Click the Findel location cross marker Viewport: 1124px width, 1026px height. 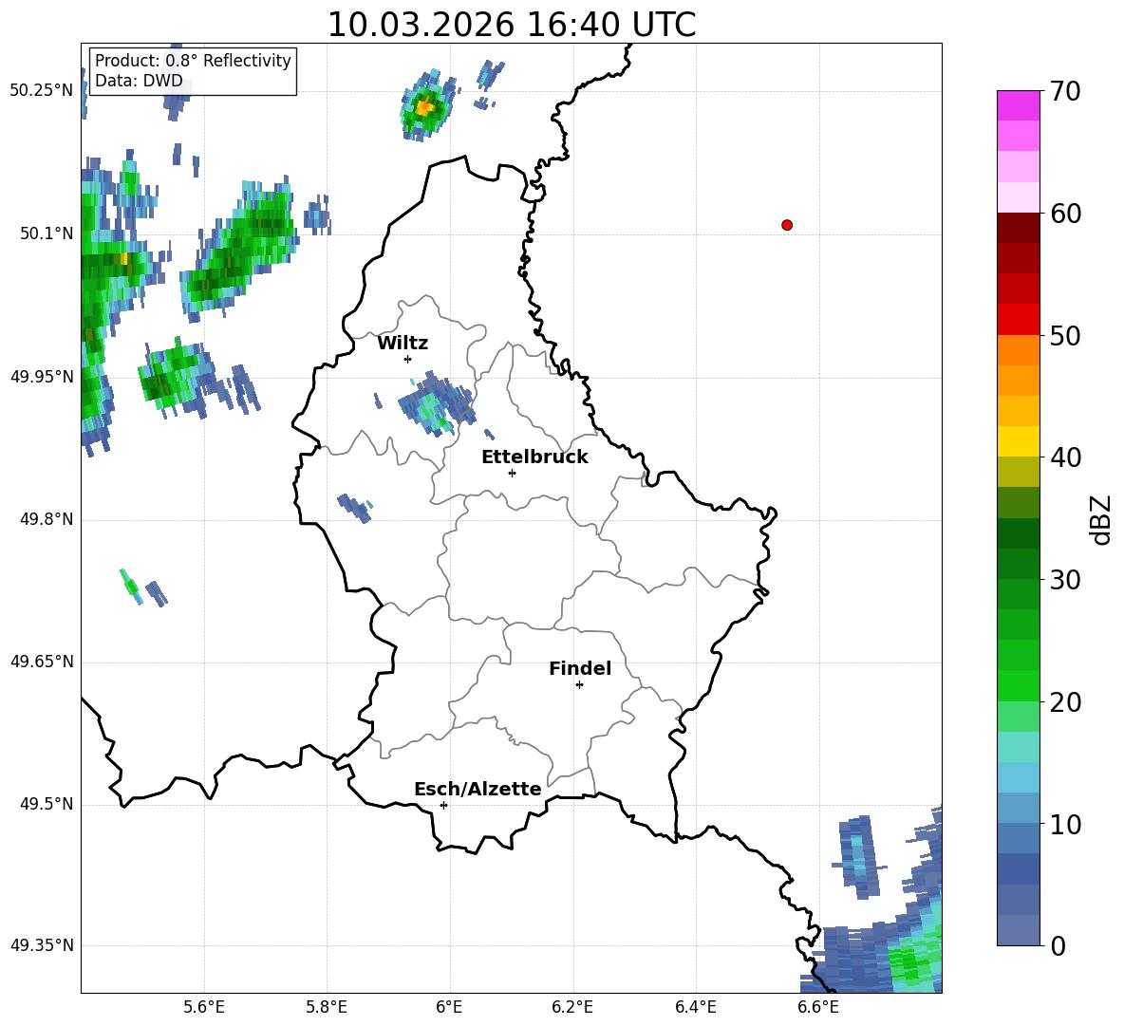click(x=579, y=685)
